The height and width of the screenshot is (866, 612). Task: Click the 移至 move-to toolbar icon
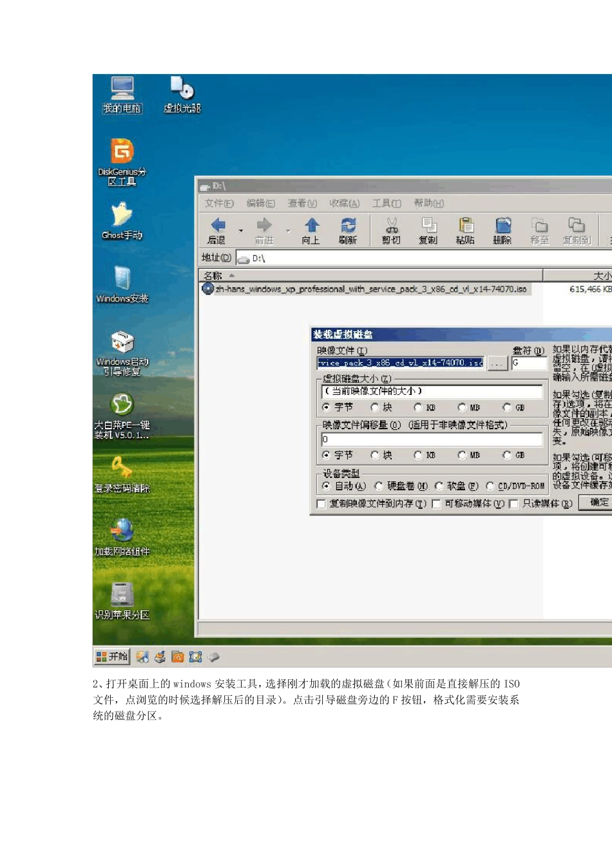[x=540, y=231]
